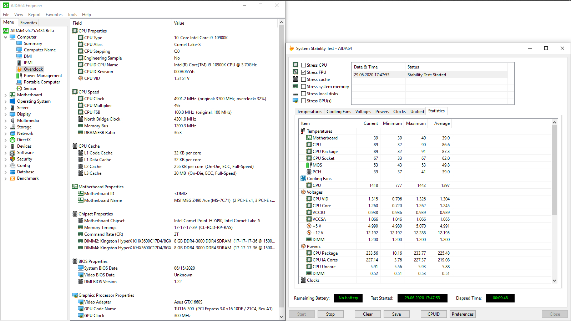Click the DMI monitor icon in the sidebar
Screen dimensions: 571x321
coord(19,56)
